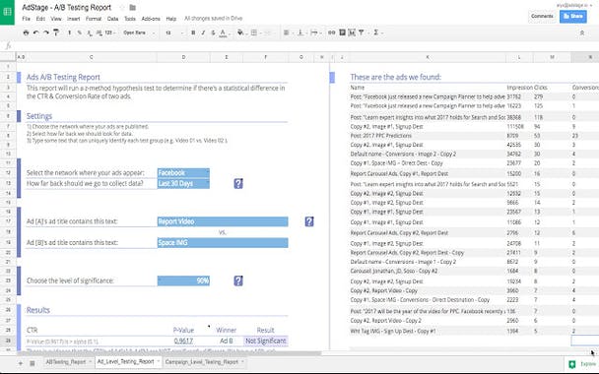Open the Google Sheets home icon
The height and width of the screenshot is (374, 599).
7,12
